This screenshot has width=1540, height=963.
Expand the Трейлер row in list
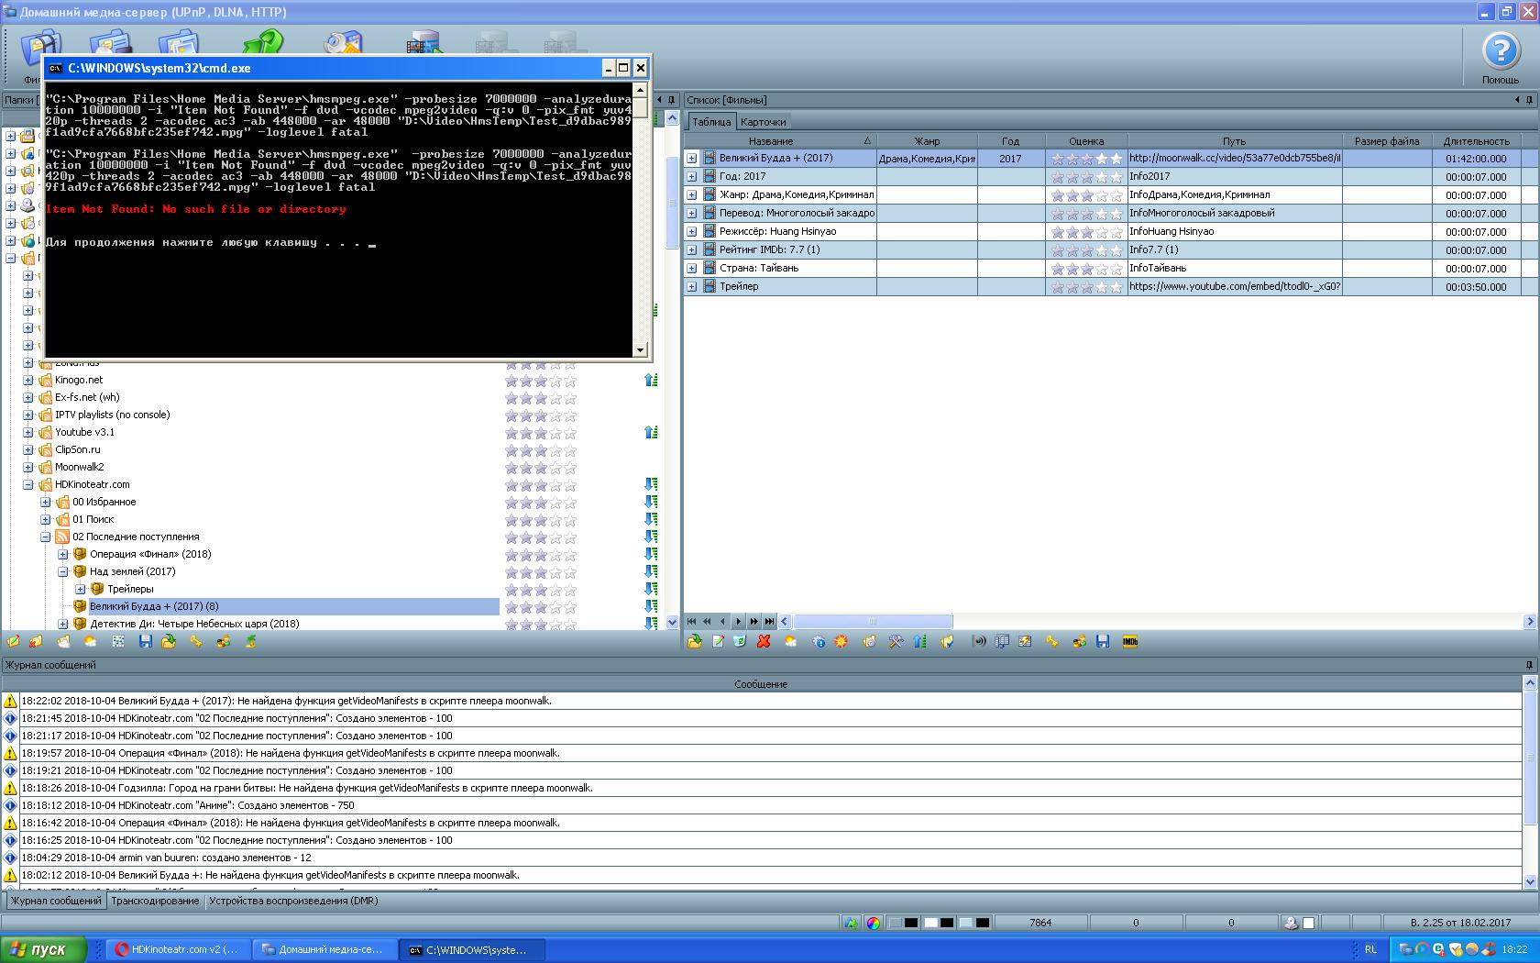point(692,287)
